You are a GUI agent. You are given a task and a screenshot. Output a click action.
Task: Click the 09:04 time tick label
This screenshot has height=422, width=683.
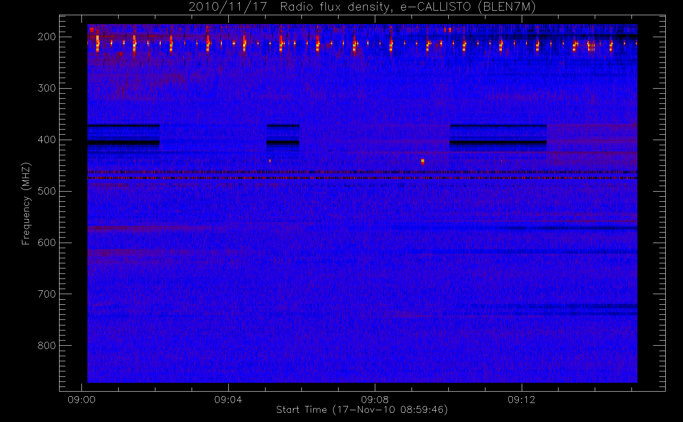coord(228,400)
